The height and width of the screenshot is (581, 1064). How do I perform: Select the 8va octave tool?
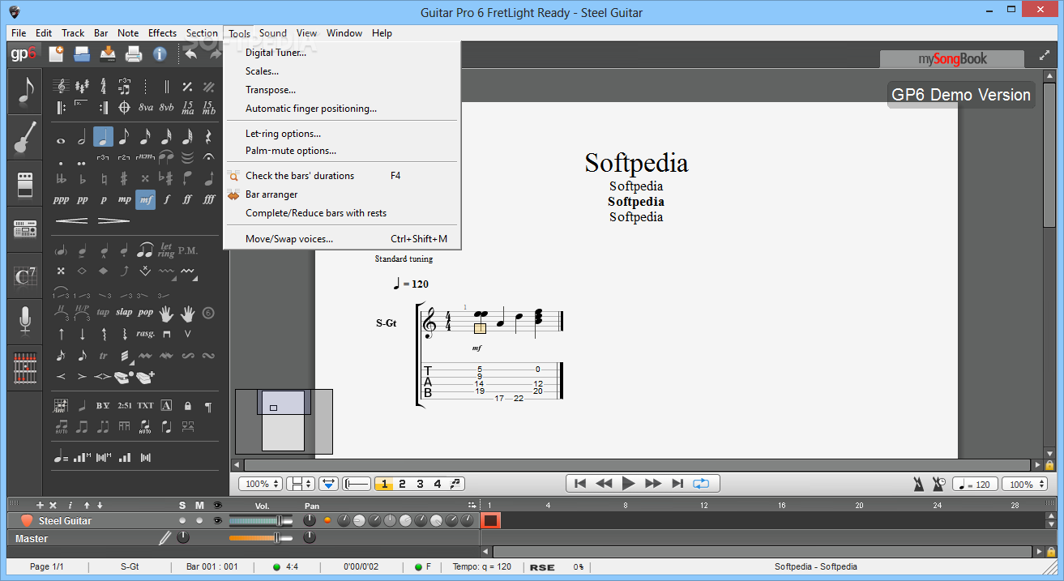145,107
